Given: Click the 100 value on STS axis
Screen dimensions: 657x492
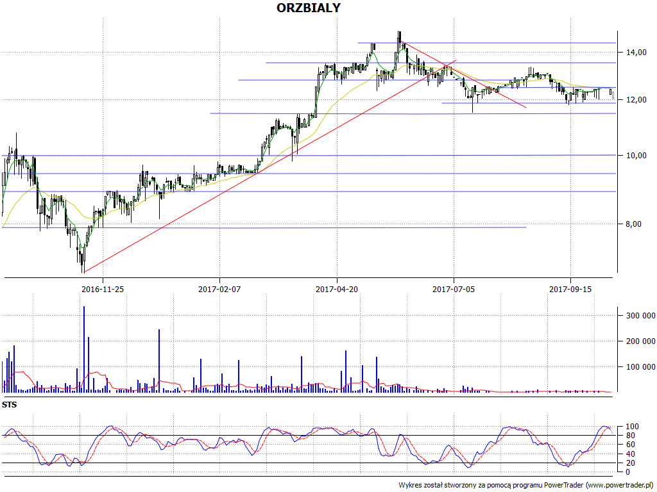Looking at the screenshot, I should 632,427.
